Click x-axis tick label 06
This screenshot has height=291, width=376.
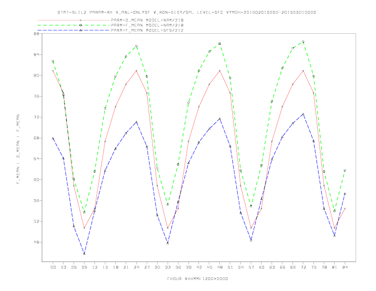(74, 267)
